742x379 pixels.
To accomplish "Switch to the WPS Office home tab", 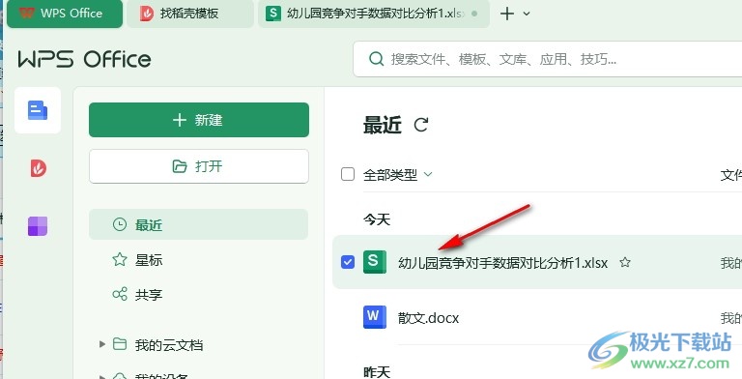I will [x=65, y=14].
